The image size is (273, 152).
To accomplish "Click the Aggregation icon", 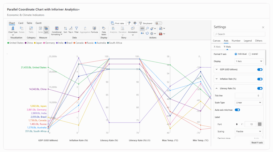I will pos(85,30).
